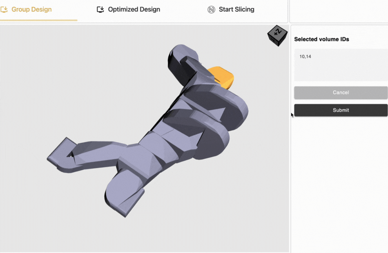Select the orange highlighted volume

[223, 77]
